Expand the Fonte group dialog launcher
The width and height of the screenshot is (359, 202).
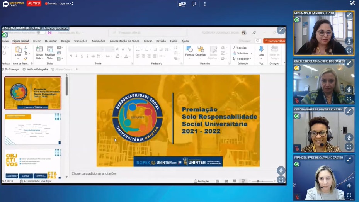[x=132, y=63]
